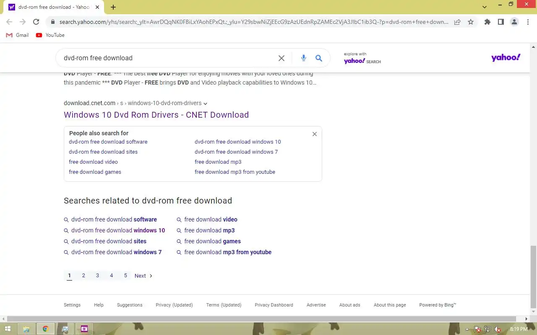Click the Chrome back arrow
The image size is (537, 335).
pos(9,22)
